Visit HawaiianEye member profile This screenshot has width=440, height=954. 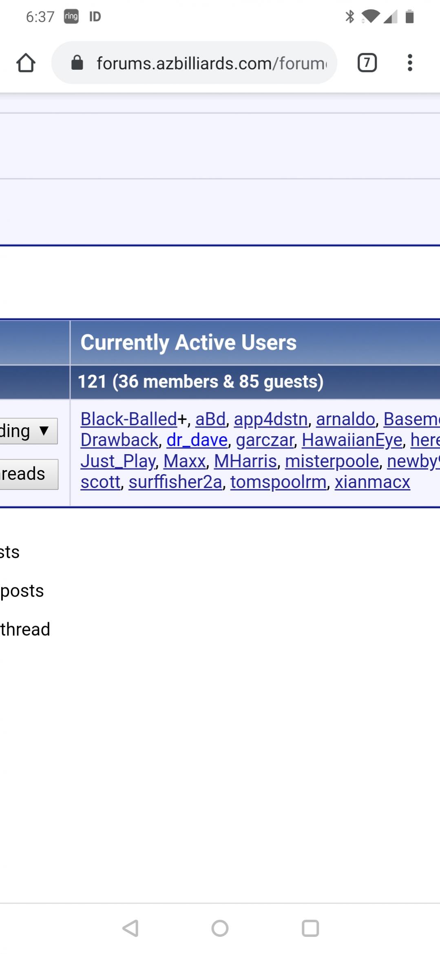coord(352,440)
